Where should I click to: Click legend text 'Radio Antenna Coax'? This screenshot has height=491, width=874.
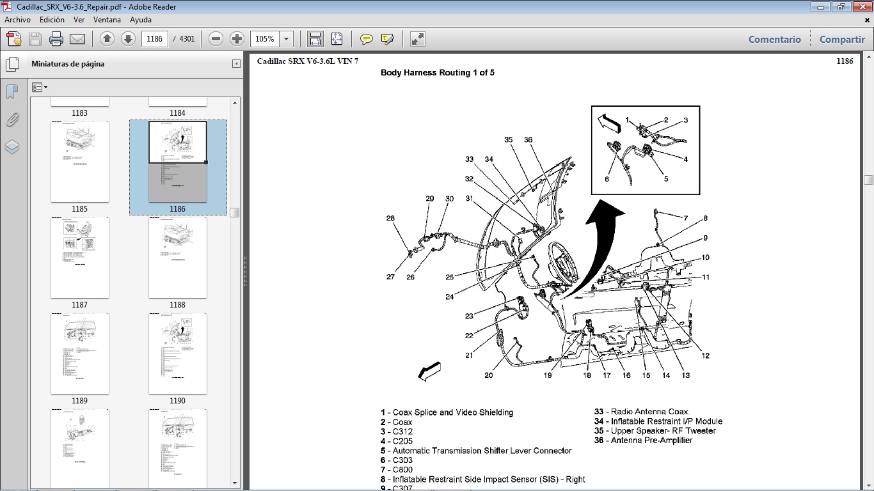pyautogui.click(x=649, y=412)
